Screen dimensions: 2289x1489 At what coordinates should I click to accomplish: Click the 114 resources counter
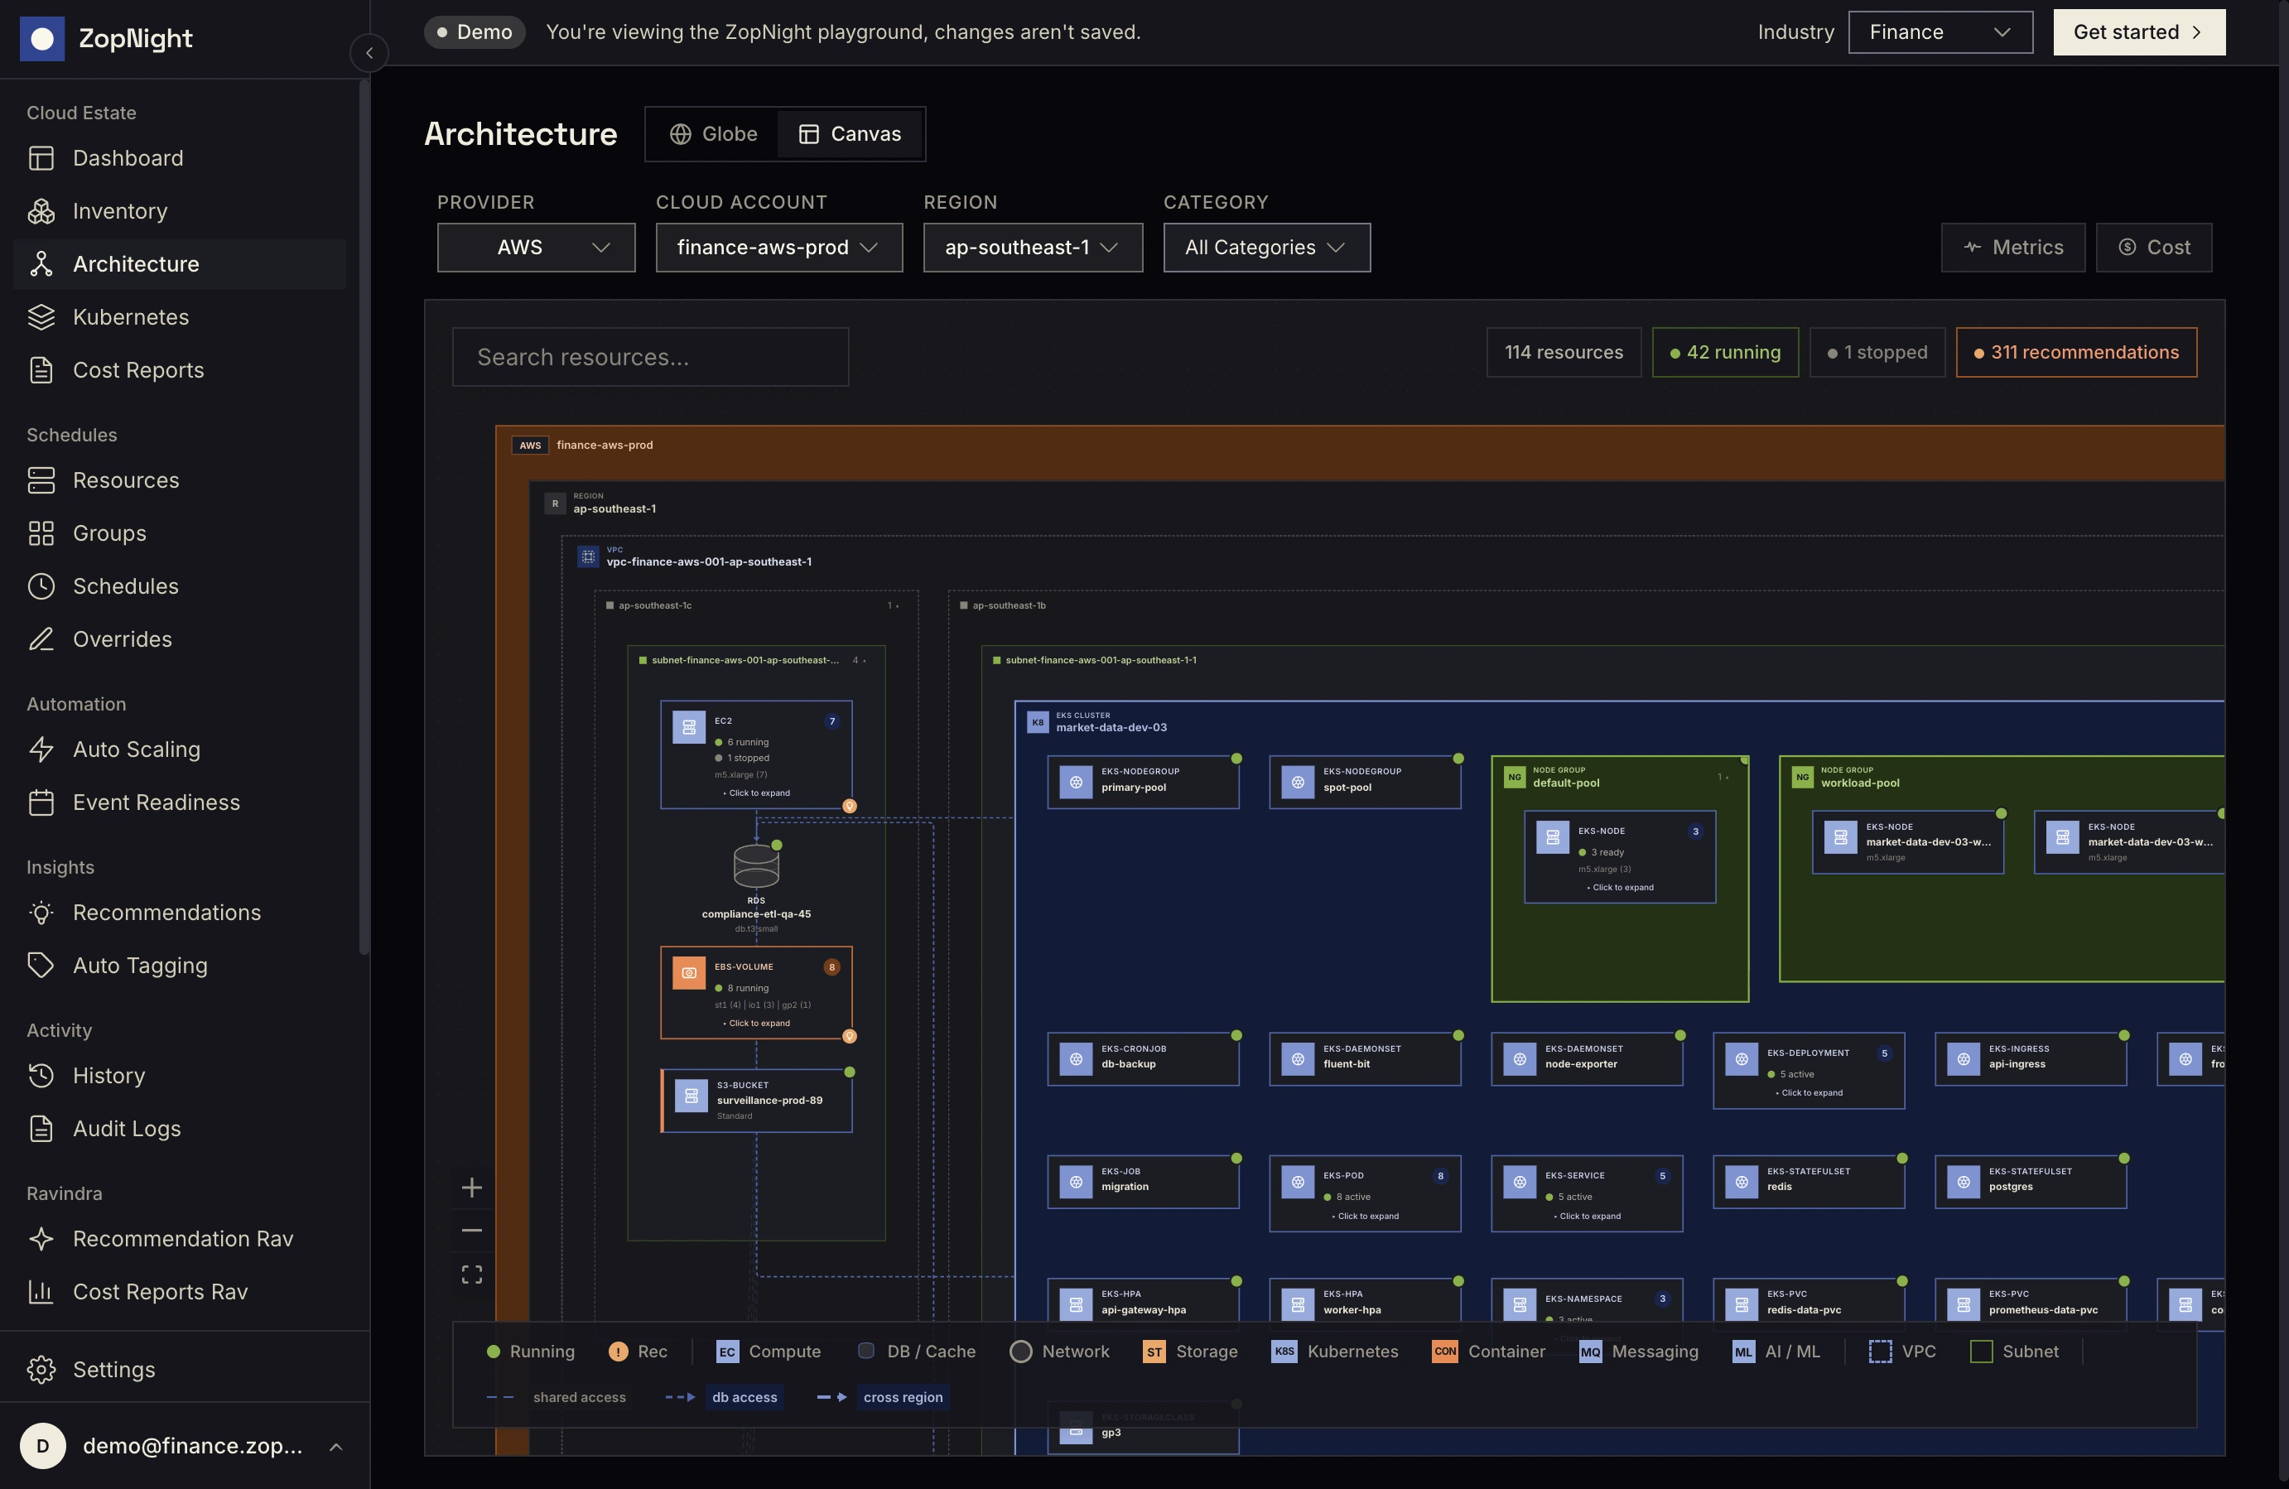[x=1563, y=352]
